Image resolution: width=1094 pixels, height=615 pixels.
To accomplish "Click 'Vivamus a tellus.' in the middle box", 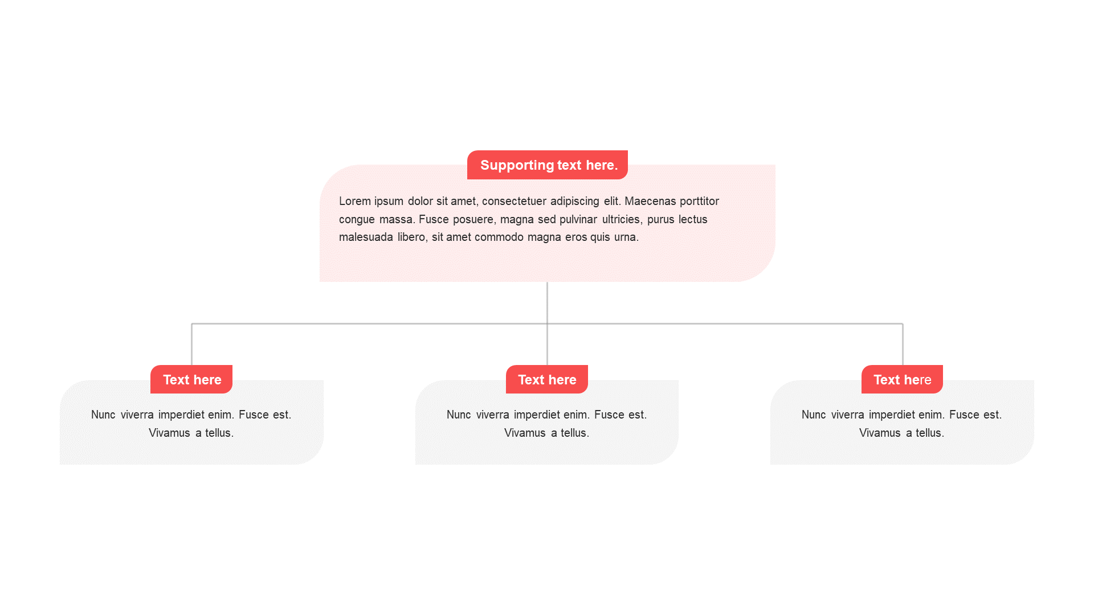I will tap(547, 433).
